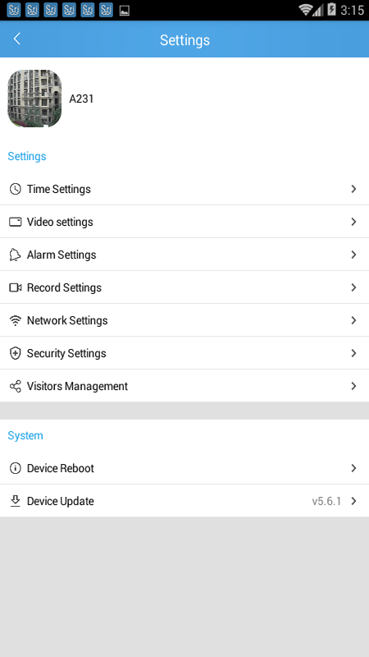Click the Wi-Fi icon beside Network Settings

point(15,320)
